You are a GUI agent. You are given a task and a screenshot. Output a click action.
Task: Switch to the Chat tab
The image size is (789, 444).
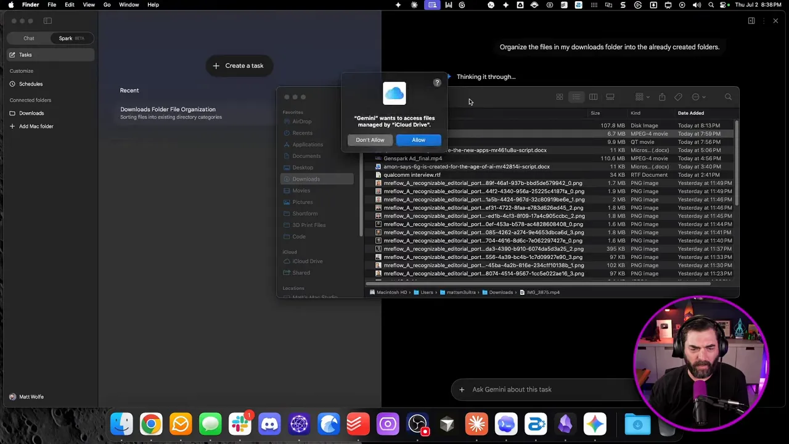(29, 38)
